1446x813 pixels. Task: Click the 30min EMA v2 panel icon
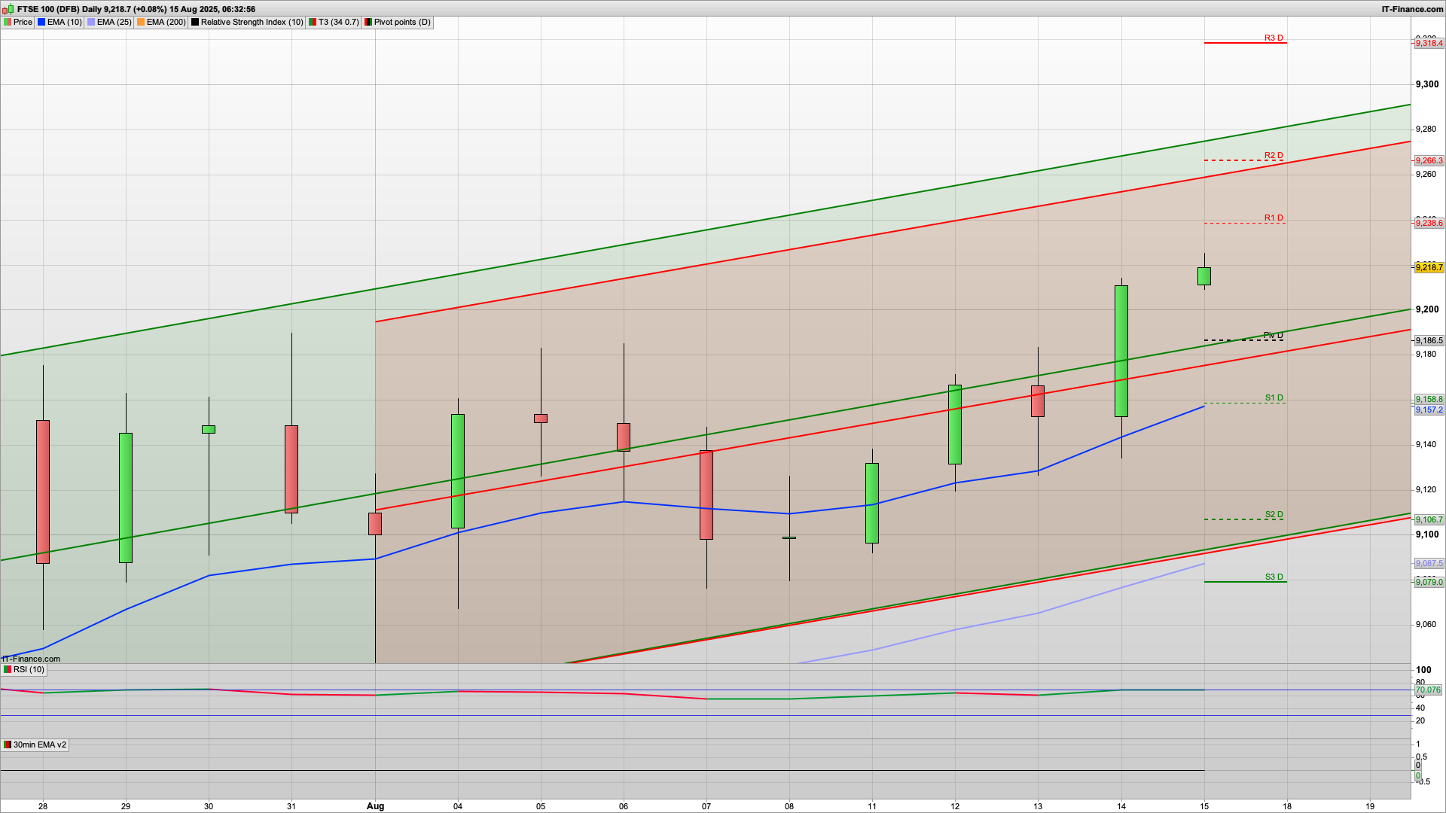click(8, 745)
